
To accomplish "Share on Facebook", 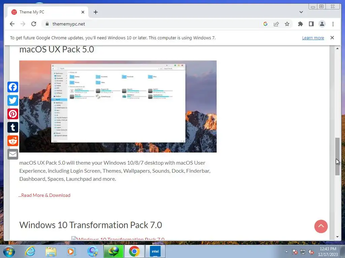I will click(x=13, y=87).
